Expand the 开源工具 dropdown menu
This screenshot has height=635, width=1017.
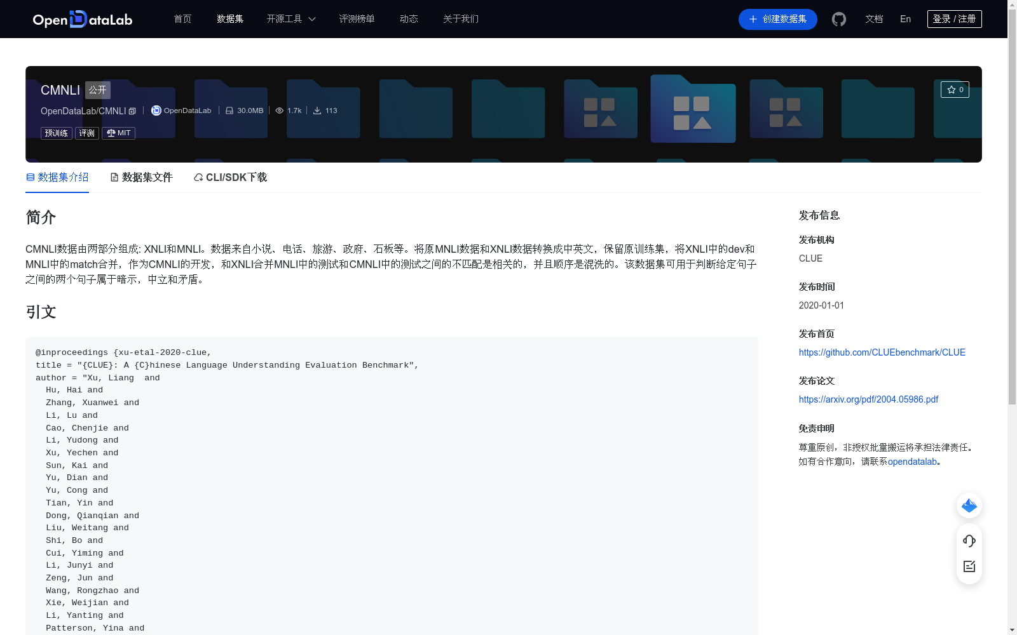290,19
